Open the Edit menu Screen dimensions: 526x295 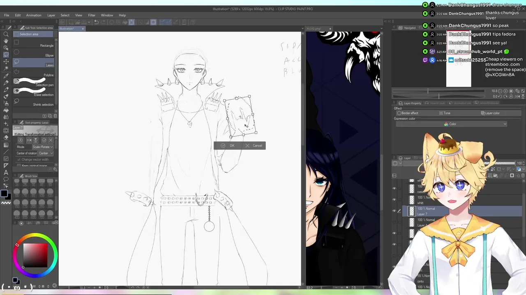[x=18, y=15]
